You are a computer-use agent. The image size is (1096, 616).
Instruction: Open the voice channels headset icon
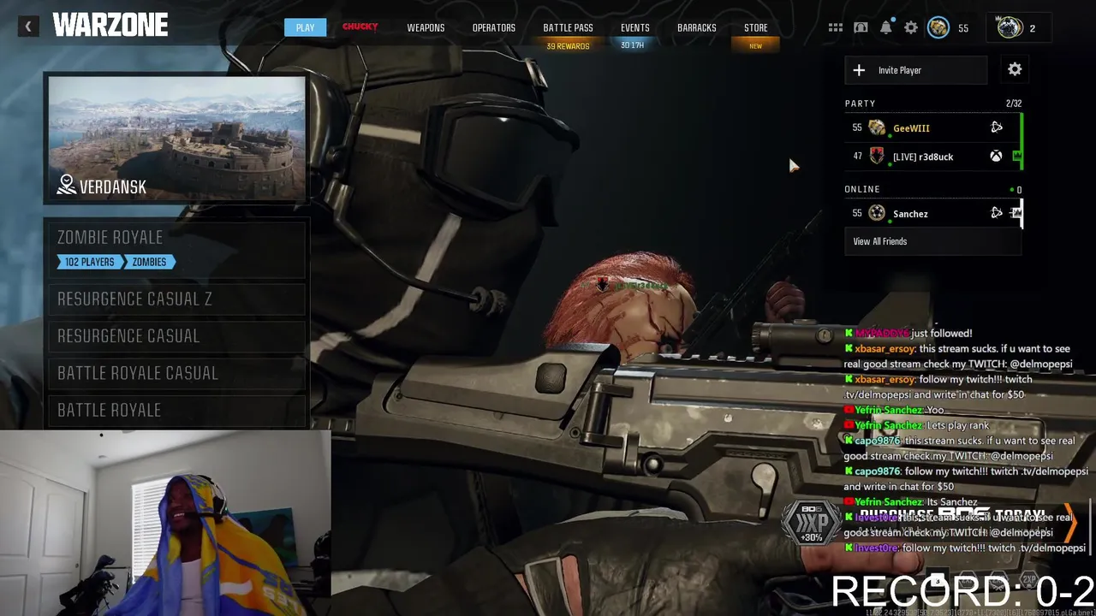(861, 27)
